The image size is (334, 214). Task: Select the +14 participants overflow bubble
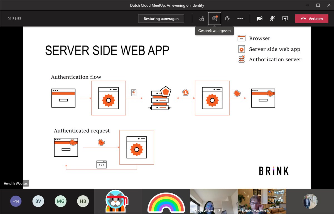click(16, 201)
